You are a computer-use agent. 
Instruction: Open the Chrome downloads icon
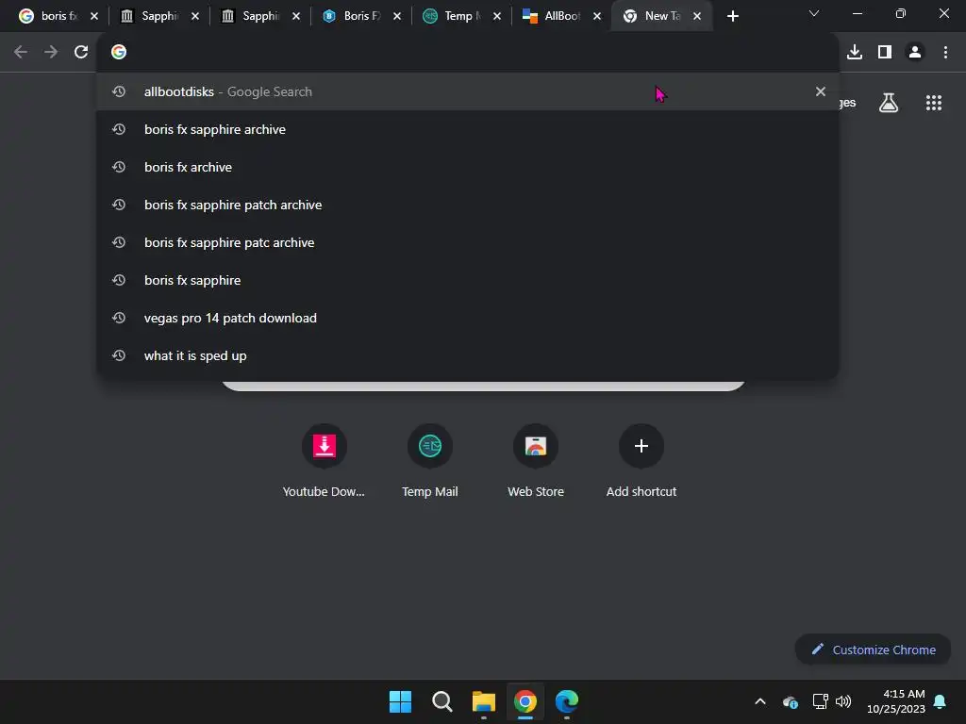pyautogui.click(x=855, y=53)
